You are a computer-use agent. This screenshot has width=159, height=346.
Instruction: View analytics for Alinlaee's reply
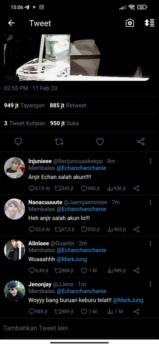coord(110,271)
